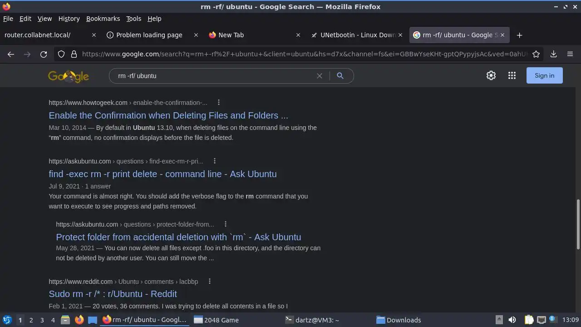The image size is (581, 327).
Task: Show the desktop via panel icon
Action: (93, 320)
